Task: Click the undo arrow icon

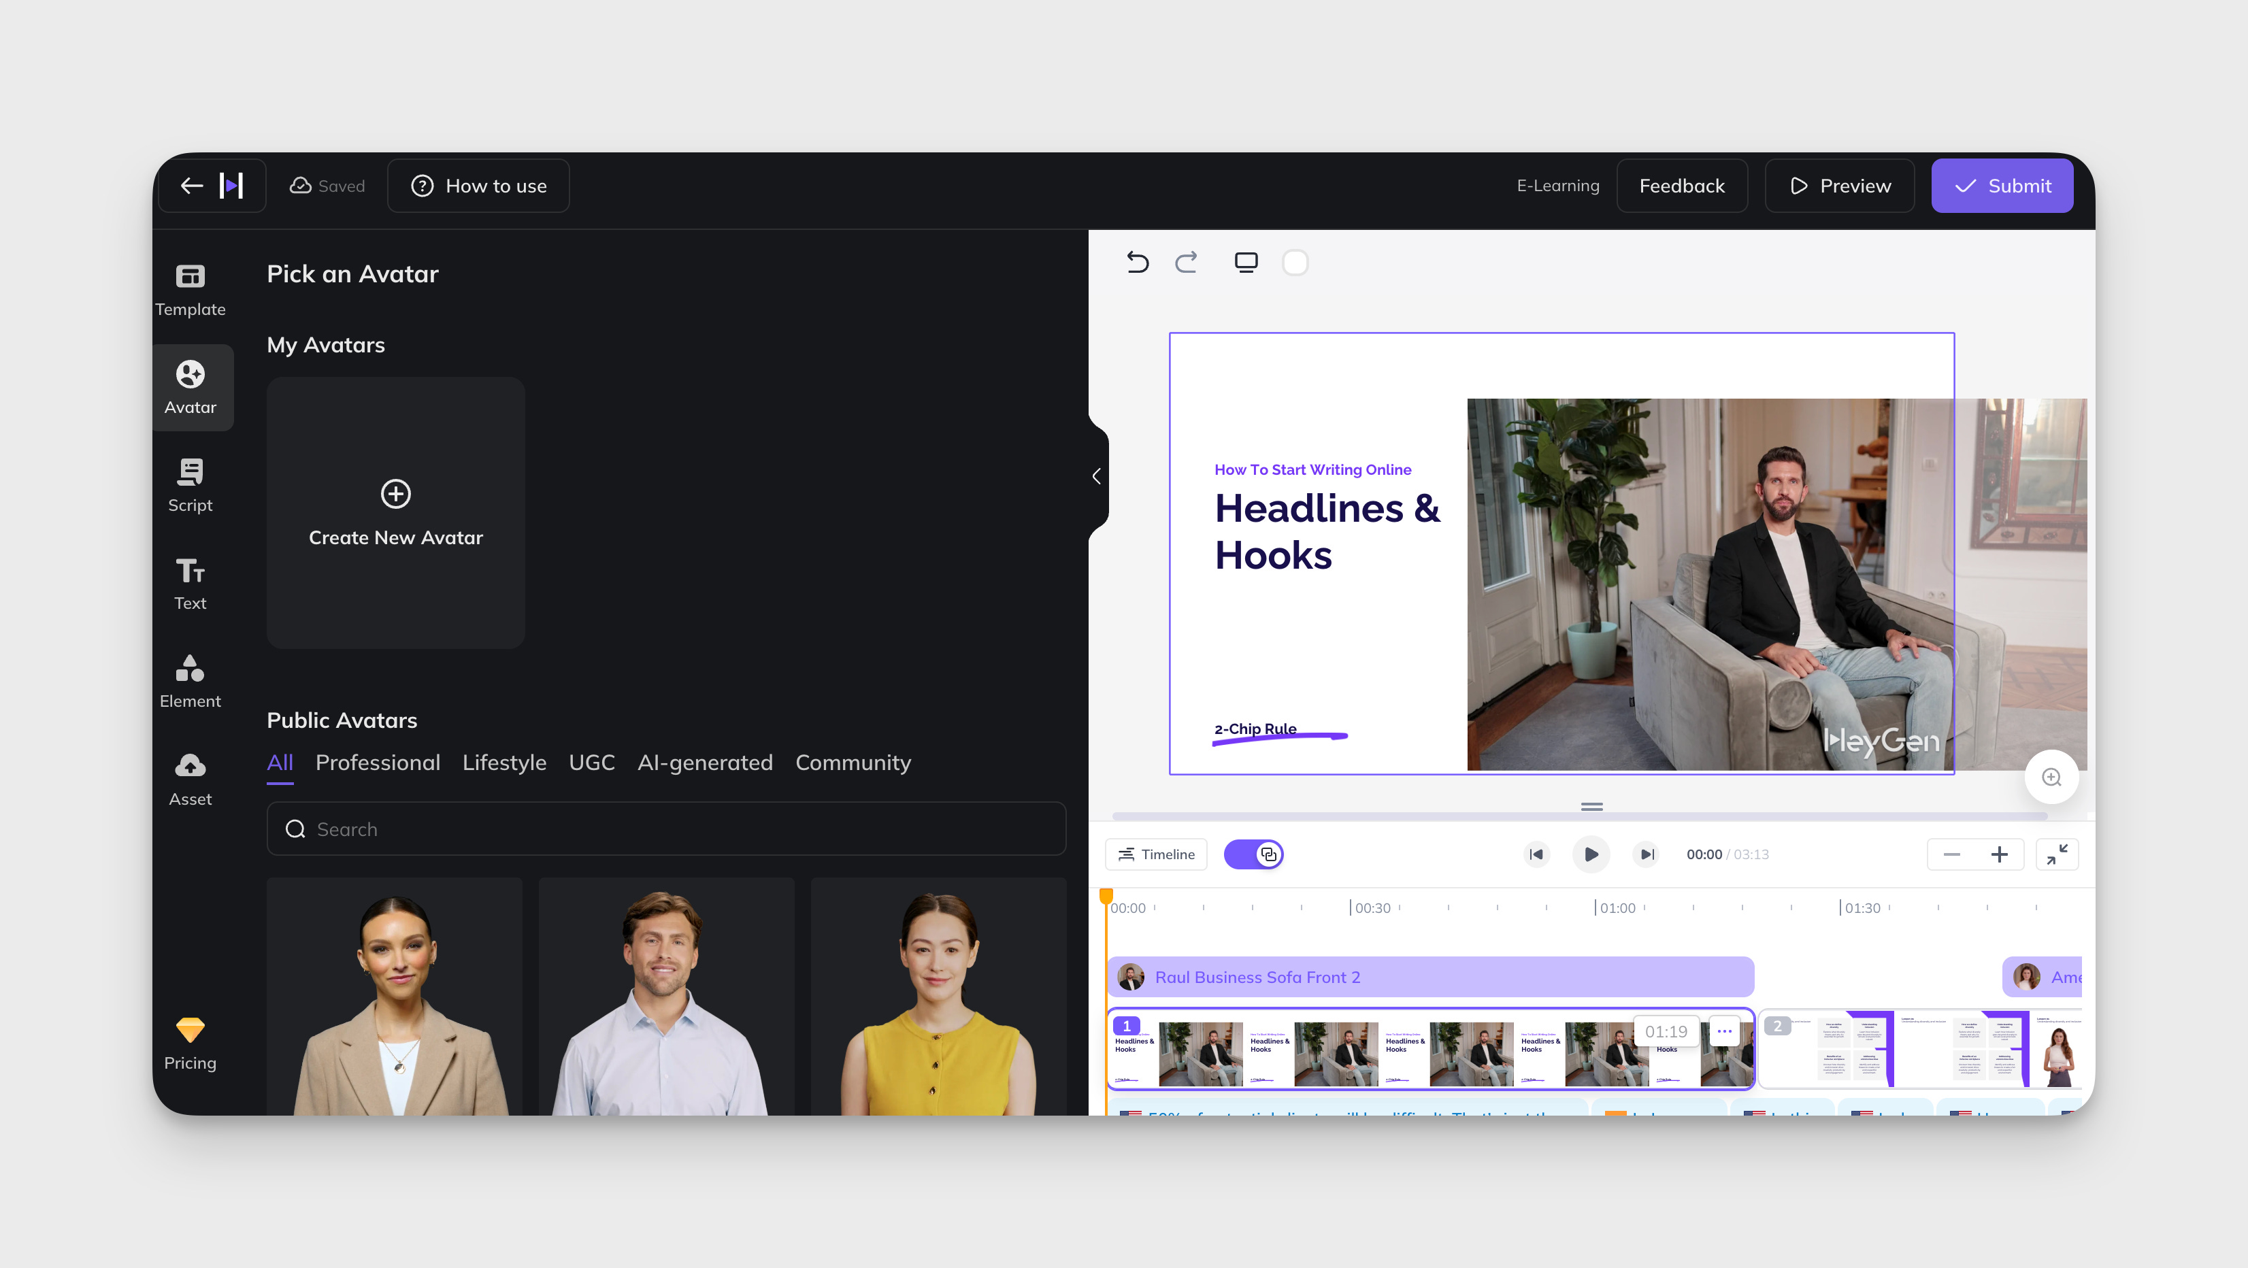Action: (1137, 262)
